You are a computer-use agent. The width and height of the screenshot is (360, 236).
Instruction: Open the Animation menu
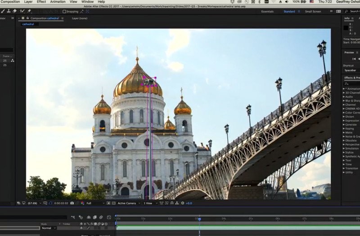coord(58,2)
